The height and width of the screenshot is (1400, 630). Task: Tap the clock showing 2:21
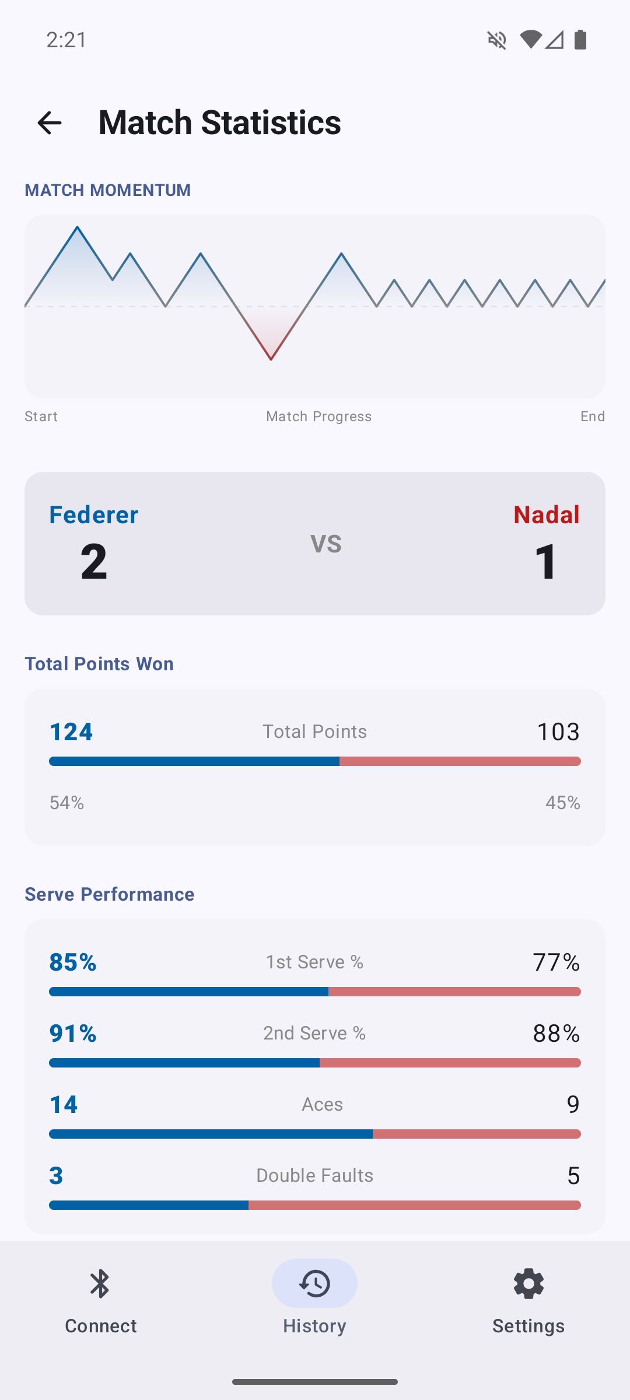pos(66,39)
